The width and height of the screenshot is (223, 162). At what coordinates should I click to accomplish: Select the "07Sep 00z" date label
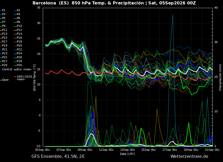click(x=64, y=150)
